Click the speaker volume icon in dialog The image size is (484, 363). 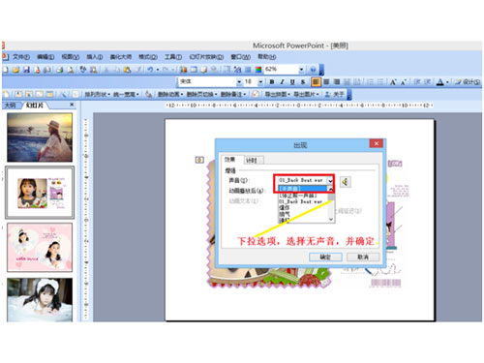coord(345,182)
